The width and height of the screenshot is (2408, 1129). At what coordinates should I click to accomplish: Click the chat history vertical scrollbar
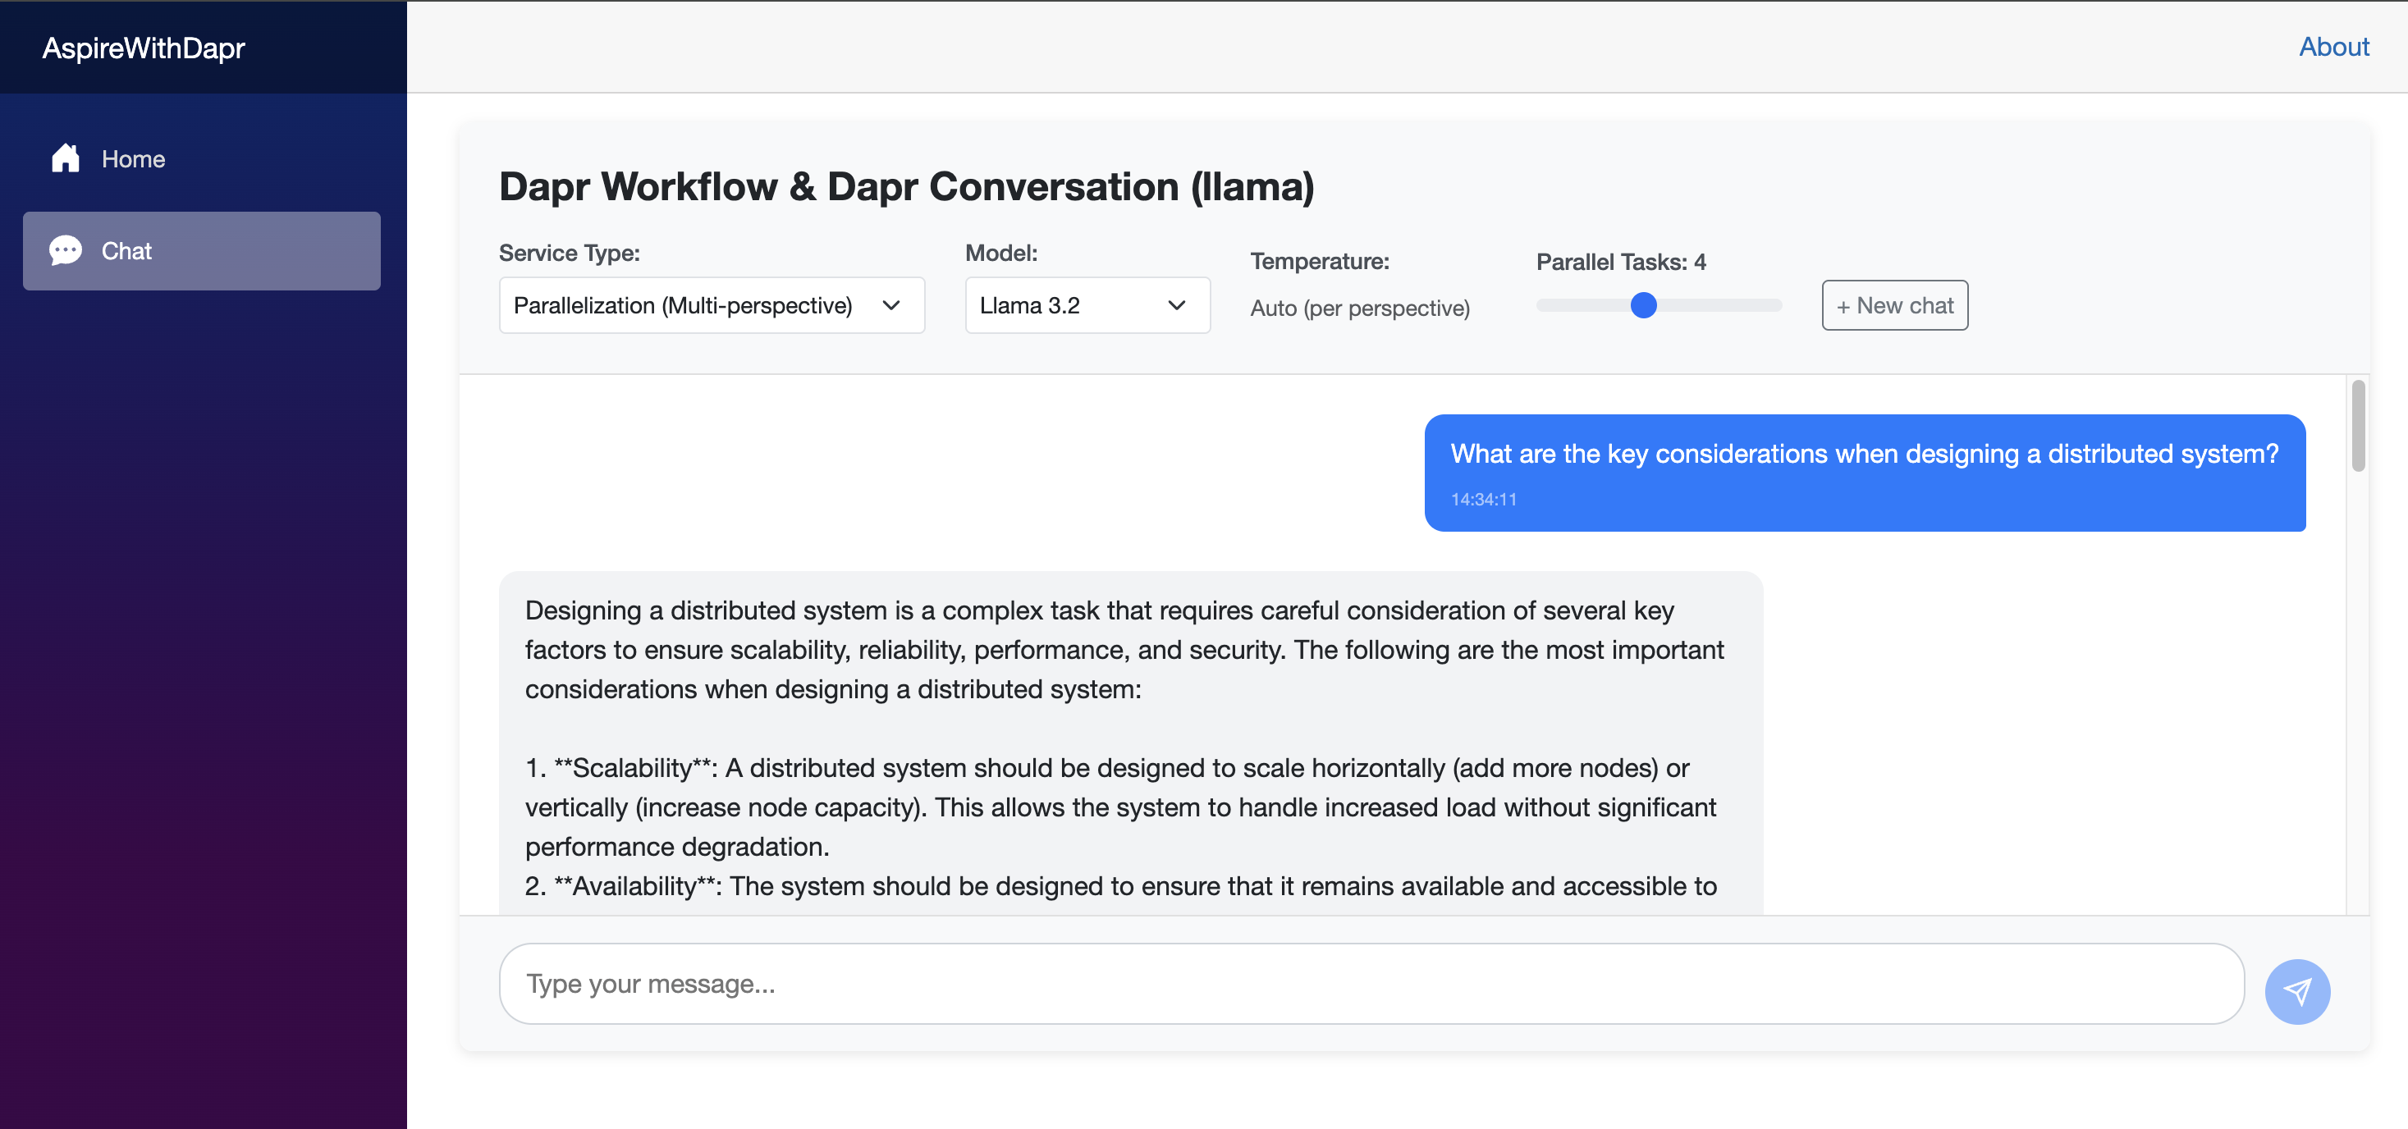pyautogui.click(x=2357, y=426)
